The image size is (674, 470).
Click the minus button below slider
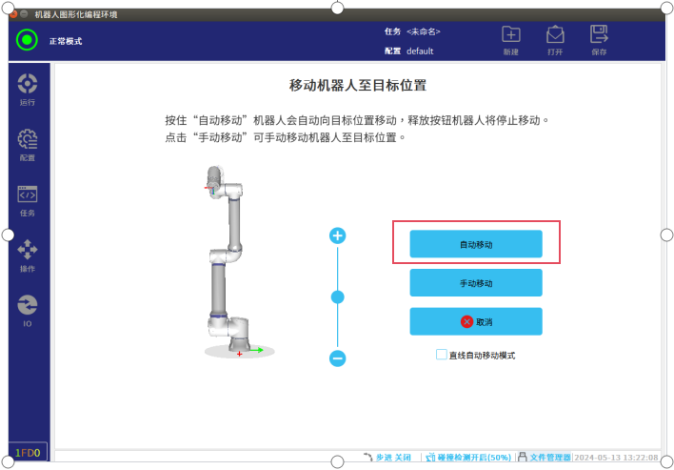click(x=337, y=358)
